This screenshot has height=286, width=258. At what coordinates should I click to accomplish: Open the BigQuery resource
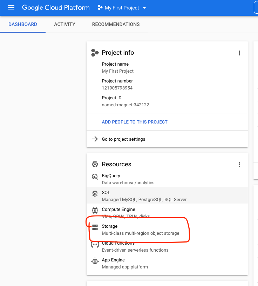tap(167, 179)
